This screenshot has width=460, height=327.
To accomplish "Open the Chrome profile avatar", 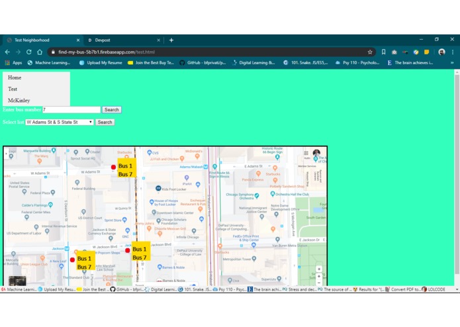I will point(441,52).
